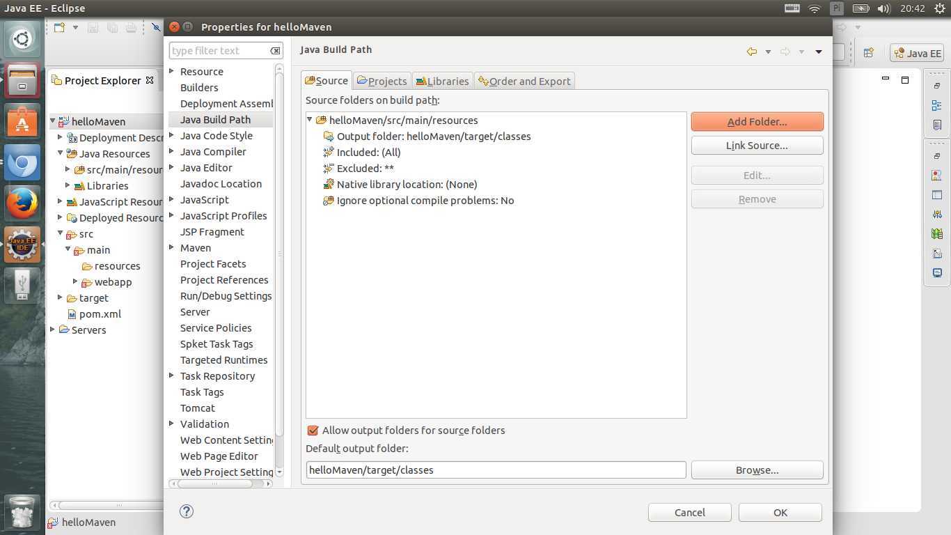Viewport: 951px width, 535px height.
Task: Open the Project Facets page
Action: (213, 264)
